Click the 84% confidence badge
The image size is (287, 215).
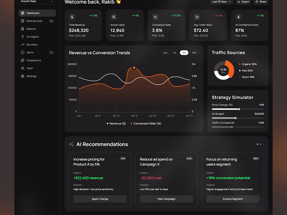[189, 158]
